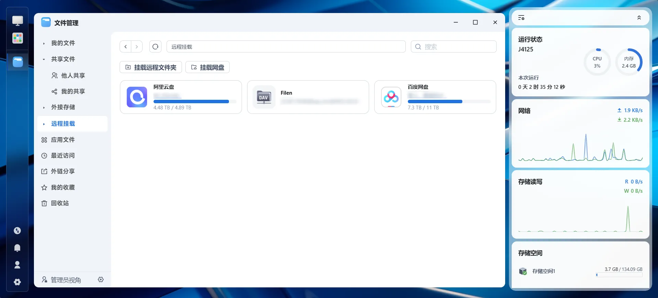The height and width of the screenshot is (298, 658).
Task: Open 外链分享 in the sidebar
Action: click(x=63, y=171)
